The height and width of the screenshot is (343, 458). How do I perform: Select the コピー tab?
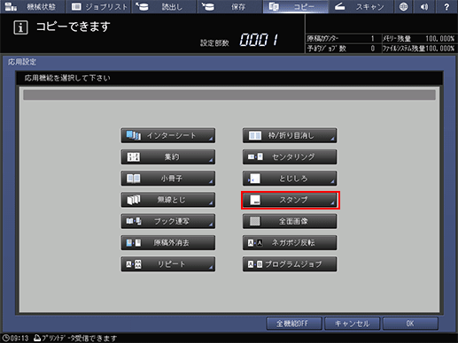[295, 6]
